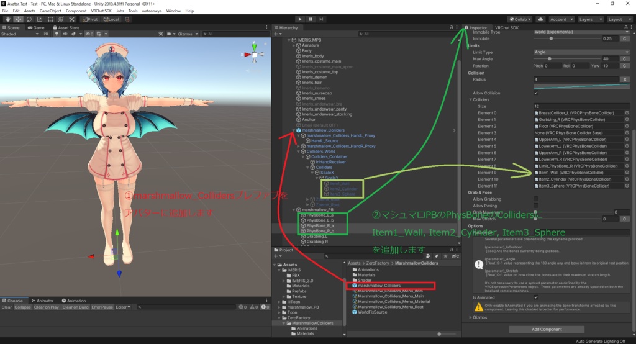Image resolution: width=636 pixels, height=344 pixels.
Task: Collapse marshmallow_PB hierarchy node
Action: click(x=294, y=210)
